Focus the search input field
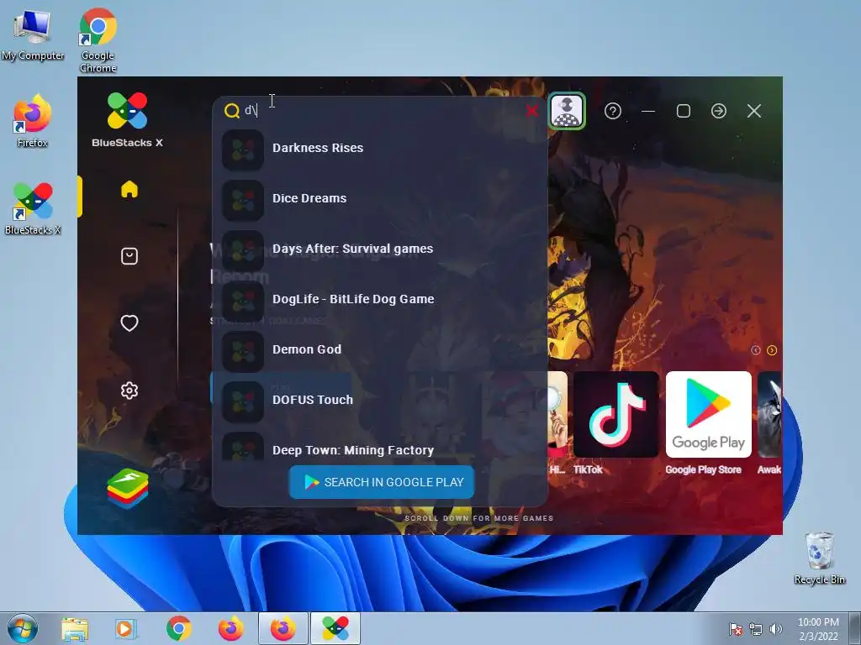The width and height of the screenshot is (861, 645). pyautogui.click(x=383, y=111)
